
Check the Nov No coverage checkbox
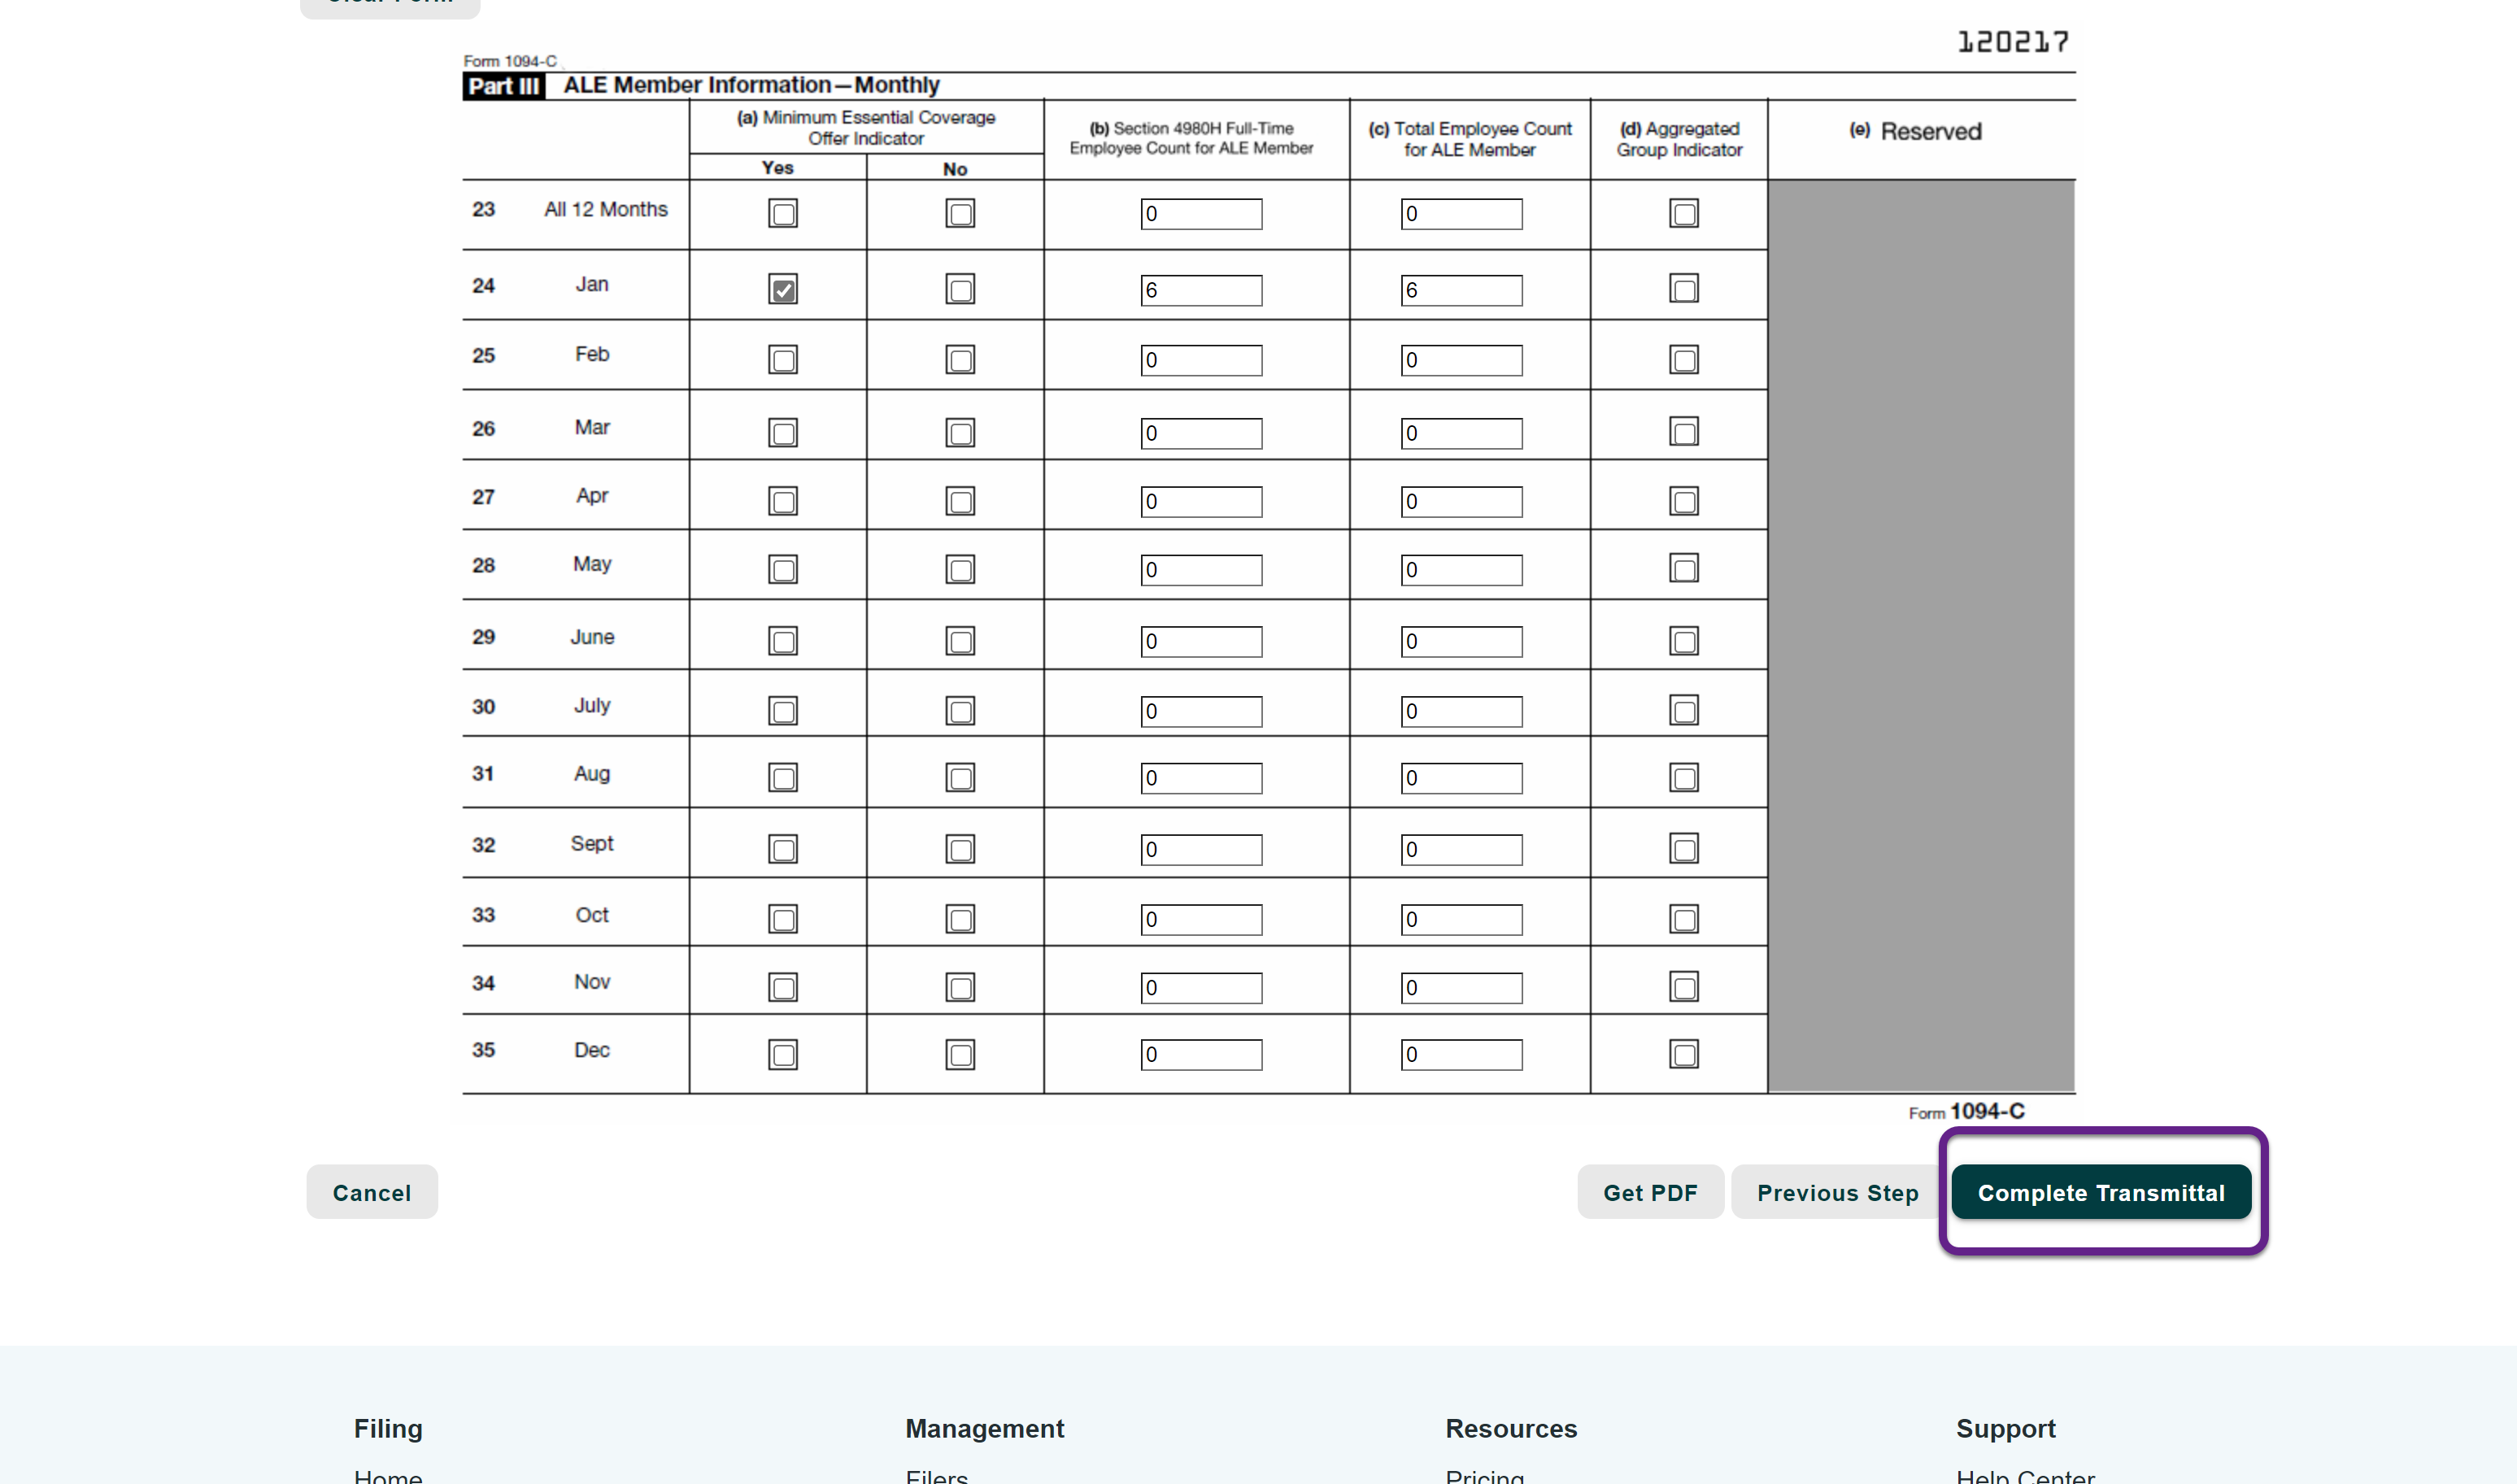960,988
